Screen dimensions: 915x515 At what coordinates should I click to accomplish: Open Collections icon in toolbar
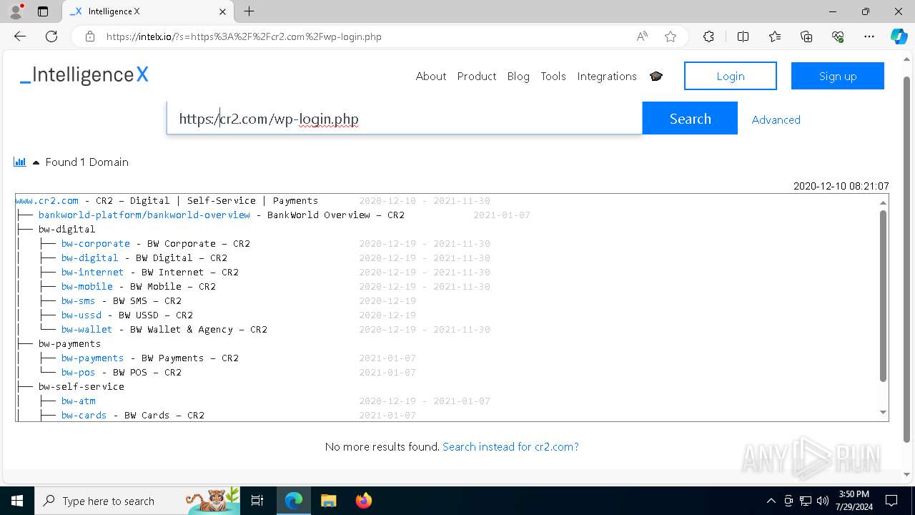pyautogui.click(x=806, y=36)
